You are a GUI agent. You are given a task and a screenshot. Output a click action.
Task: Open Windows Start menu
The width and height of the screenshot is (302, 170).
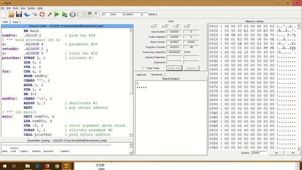pyautogui.click(x=5, y=166)
